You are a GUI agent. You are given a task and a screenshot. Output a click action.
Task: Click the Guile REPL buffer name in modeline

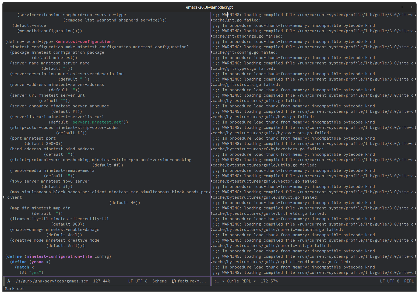click(x=239, y=281)
